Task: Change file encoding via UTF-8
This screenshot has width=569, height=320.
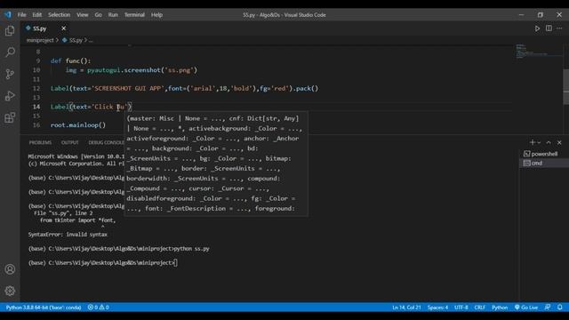Action: [x=461, y=308]
